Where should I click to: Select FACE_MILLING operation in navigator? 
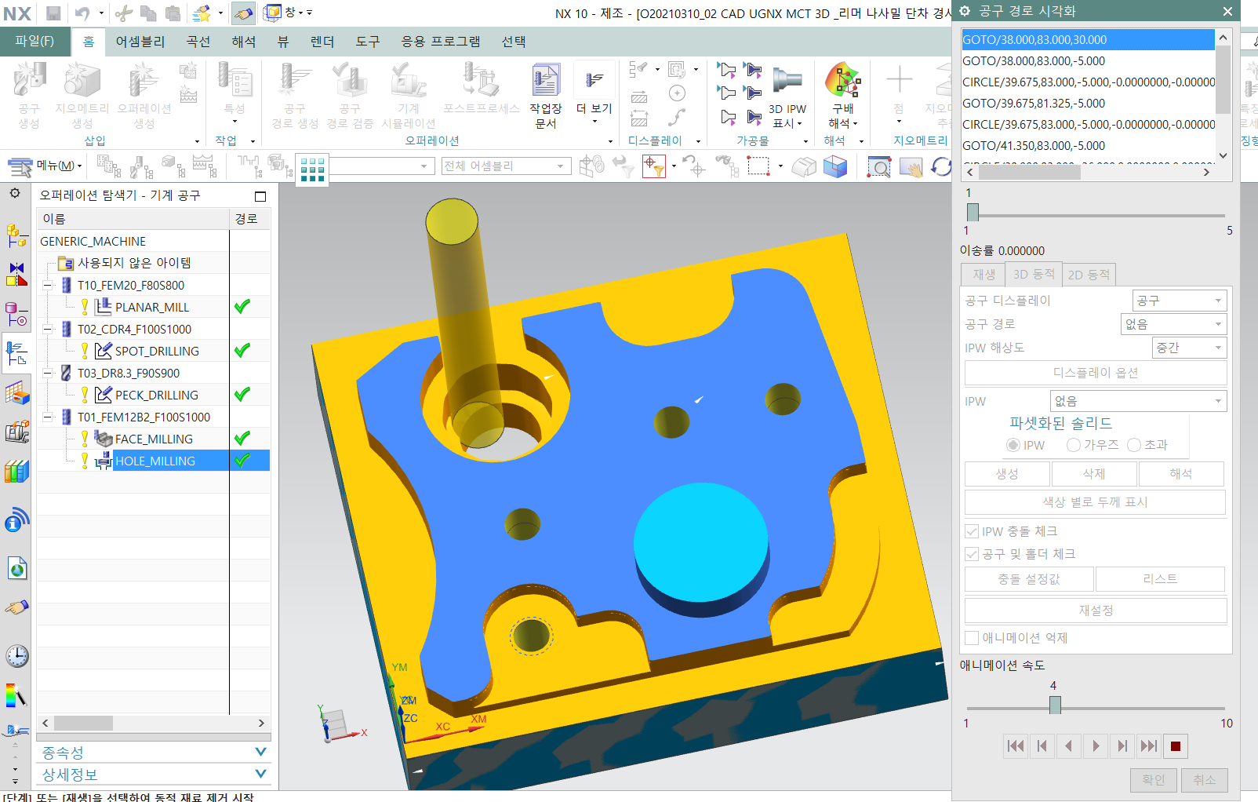(x=154, y=439)
